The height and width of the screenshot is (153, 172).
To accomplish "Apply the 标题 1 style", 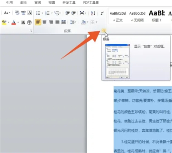I will [157, 16].
